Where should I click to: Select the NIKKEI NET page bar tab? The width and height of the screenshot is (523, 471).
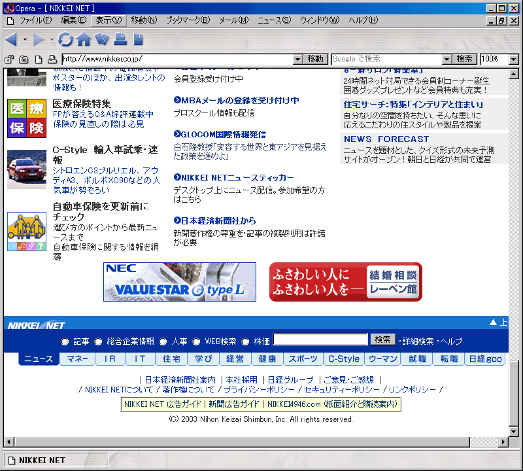[x=56, y=461]
